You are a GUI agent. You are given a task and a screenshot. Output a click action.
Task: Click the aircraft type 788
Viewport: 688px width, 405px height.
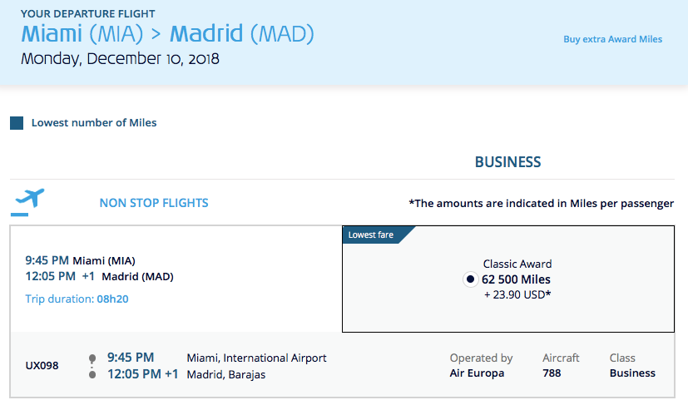click(x=551, y=373)
